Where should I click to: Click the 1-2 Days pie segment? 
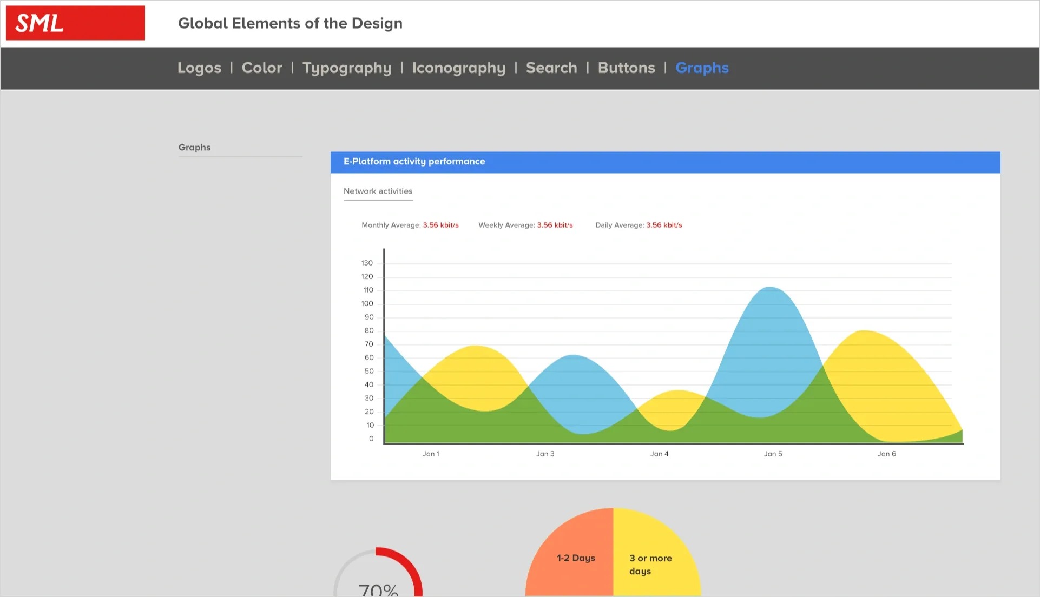576,558
